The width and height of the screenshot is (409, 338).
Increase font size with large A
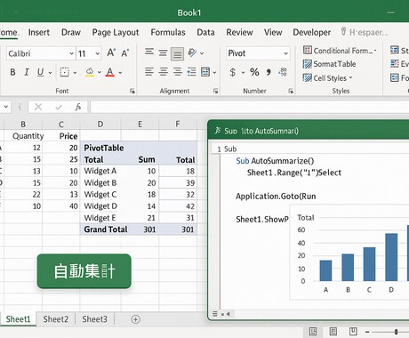tap(111, 52)
